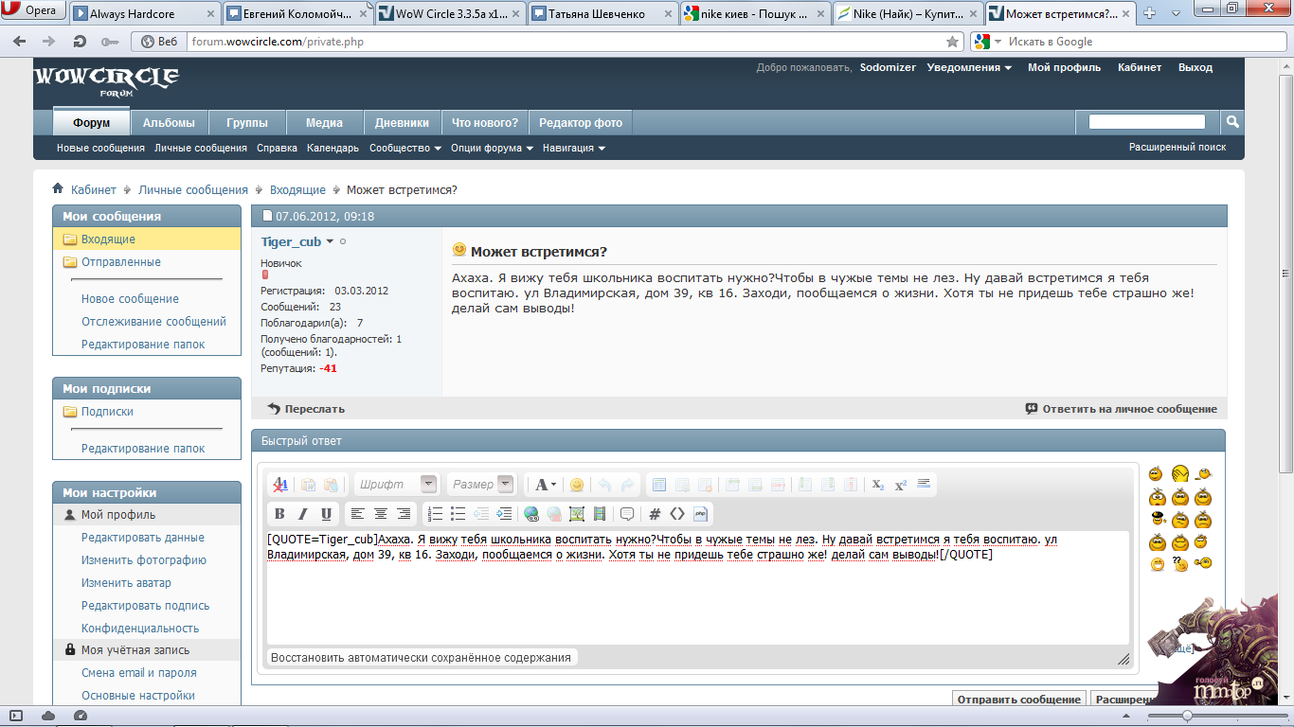
Task: Switch to the Альбомы tab
Action: pos(169,122)
